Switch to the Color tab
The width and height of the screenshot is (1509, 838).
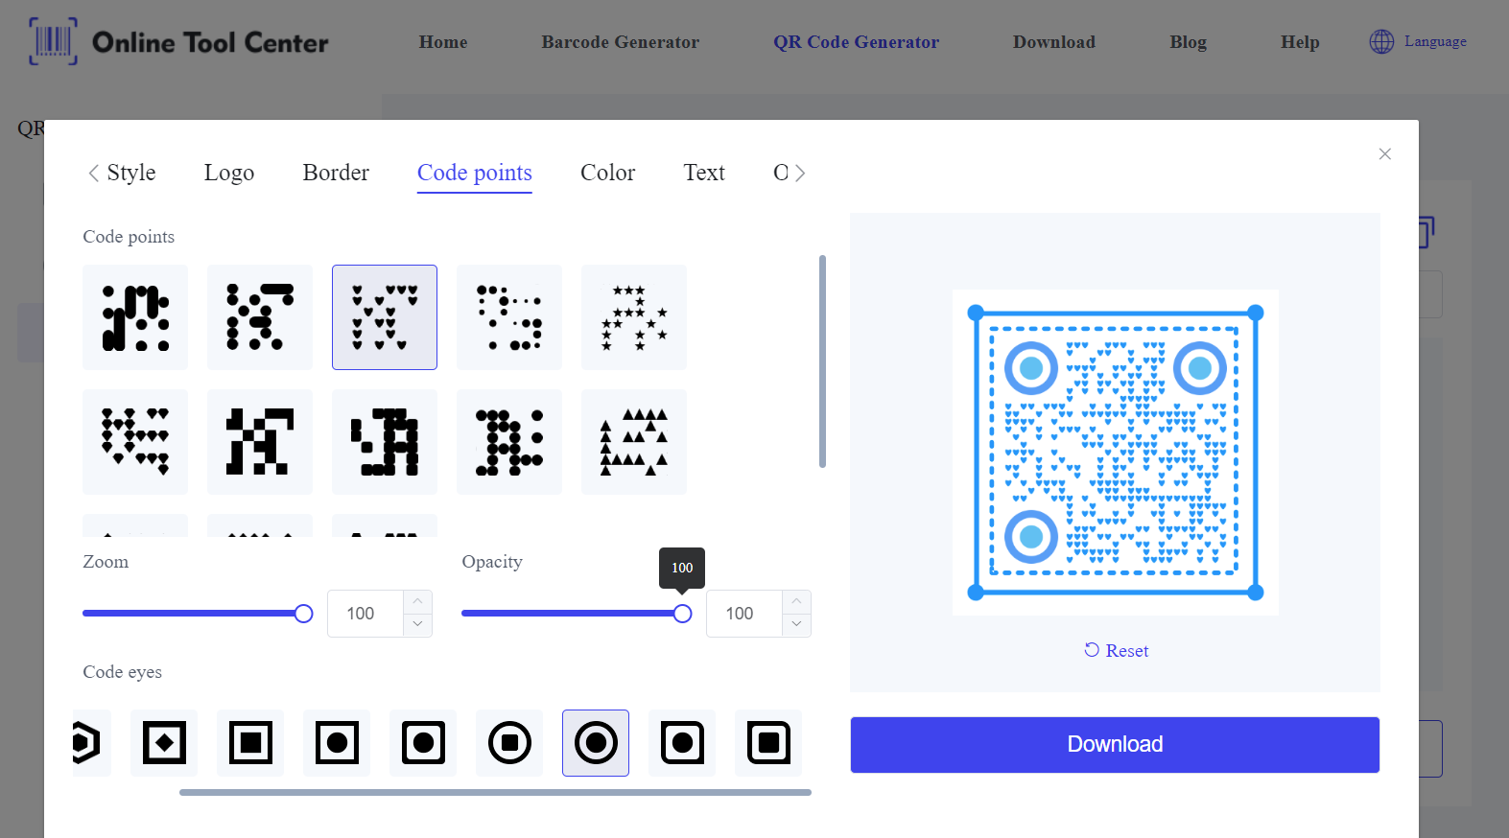[608, 173]
